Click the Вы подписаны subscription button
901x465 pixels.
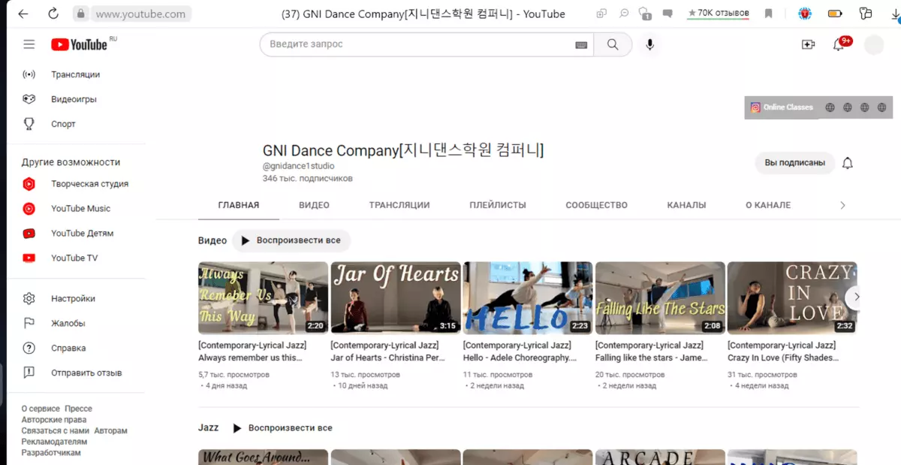point(794,163)
